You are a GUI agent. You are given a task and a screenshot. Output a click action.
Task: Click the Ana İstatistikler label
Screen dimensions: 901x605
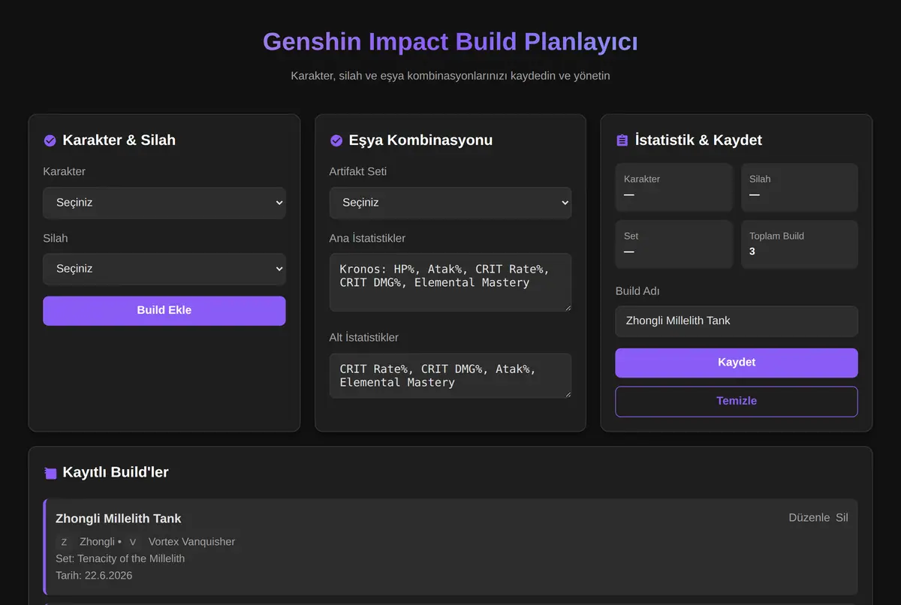click(367, 239)
